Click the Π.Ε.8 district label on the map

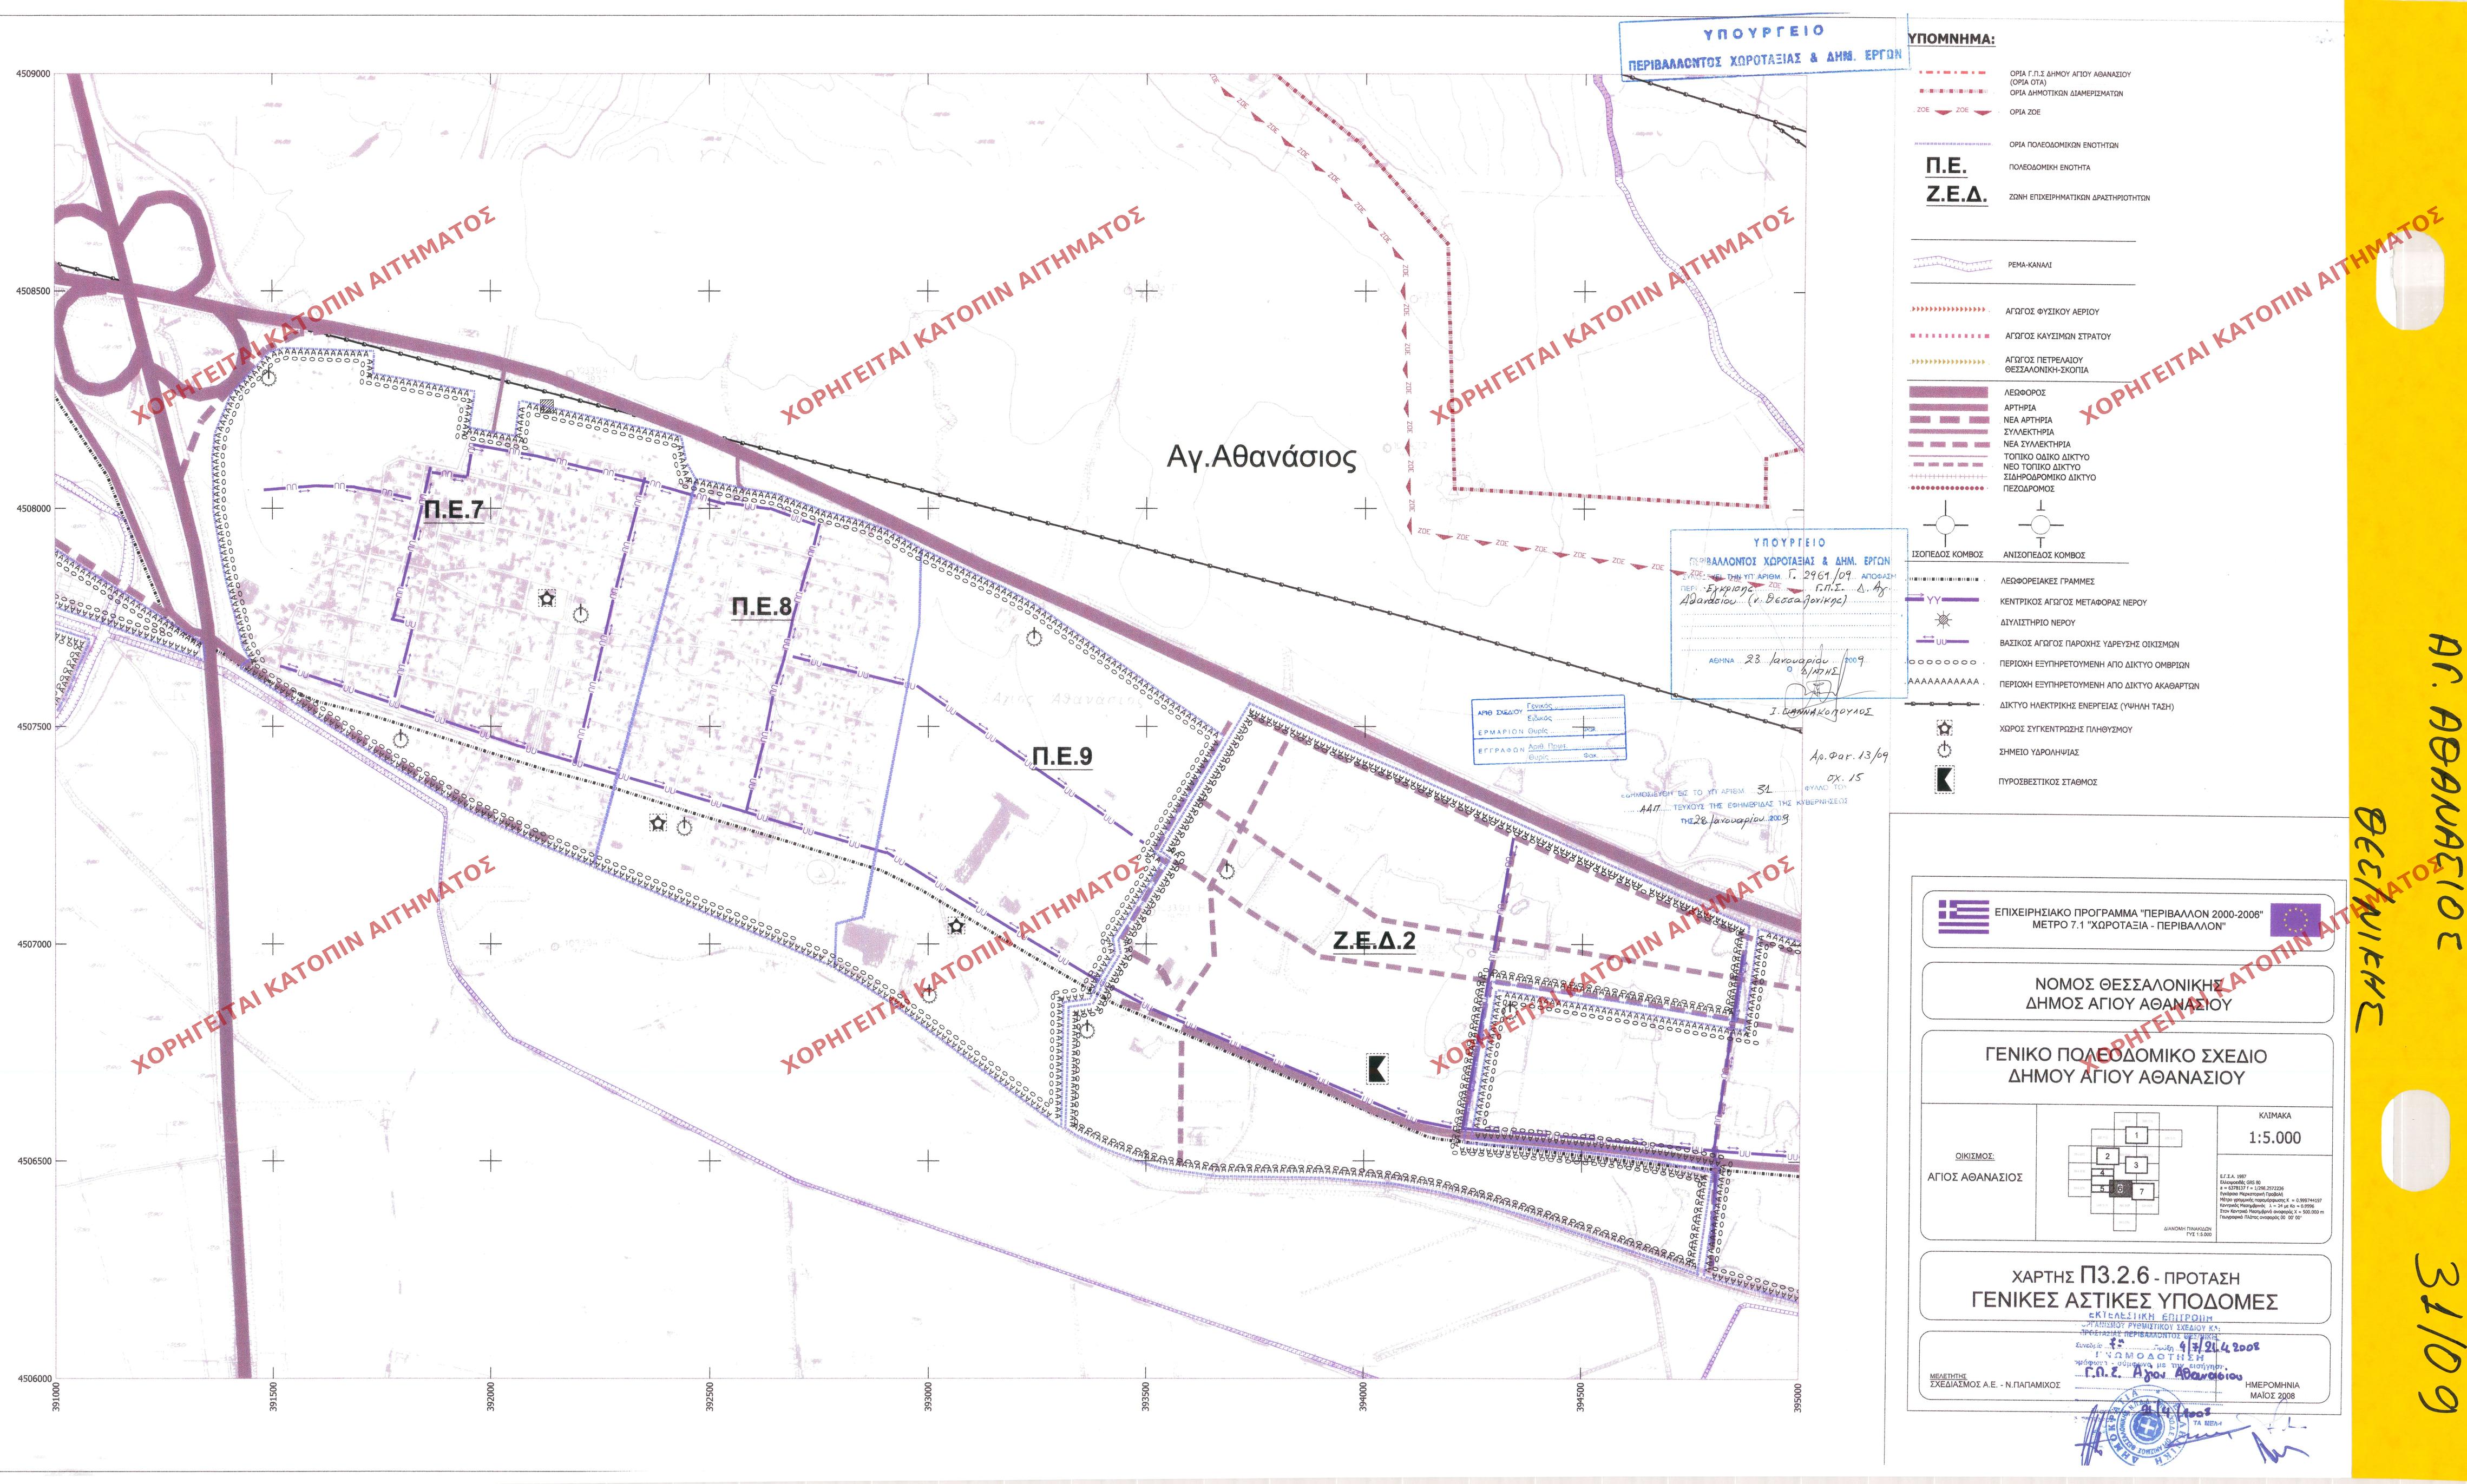tap(761, 606)
